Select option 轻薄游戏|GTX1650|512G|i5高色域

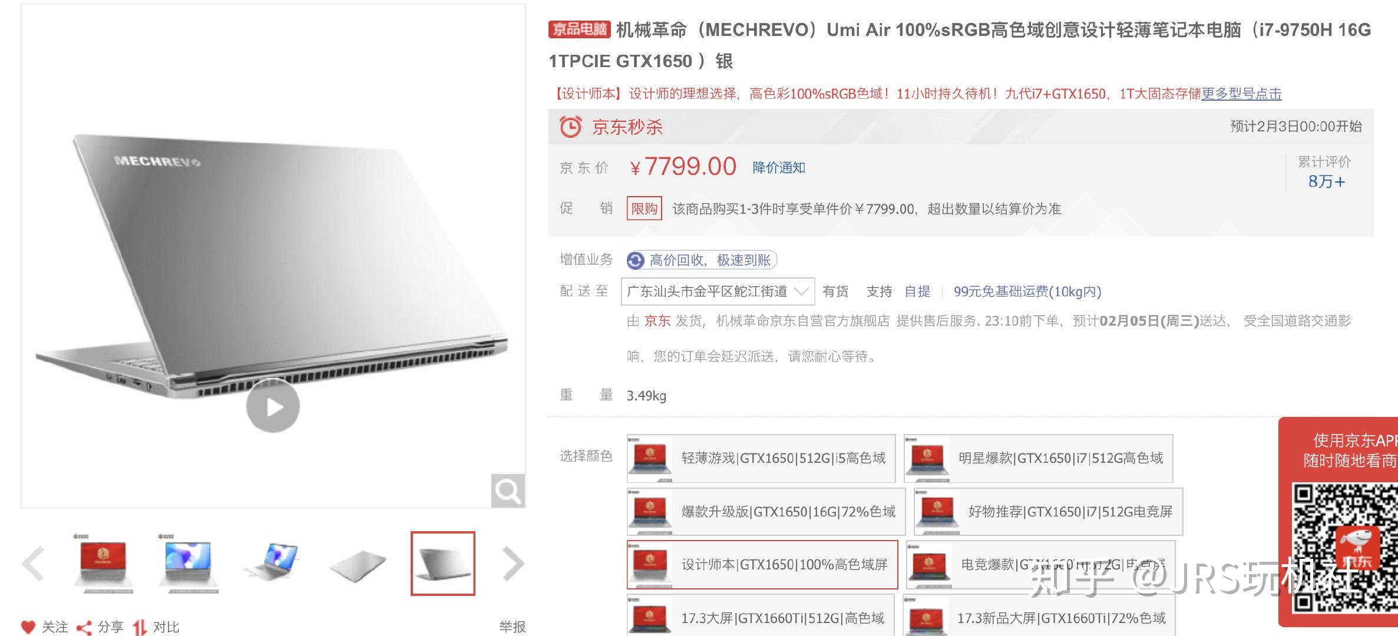[x=761, y=458]
